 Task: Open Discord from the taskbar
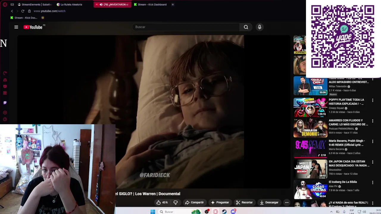(233, 212)
